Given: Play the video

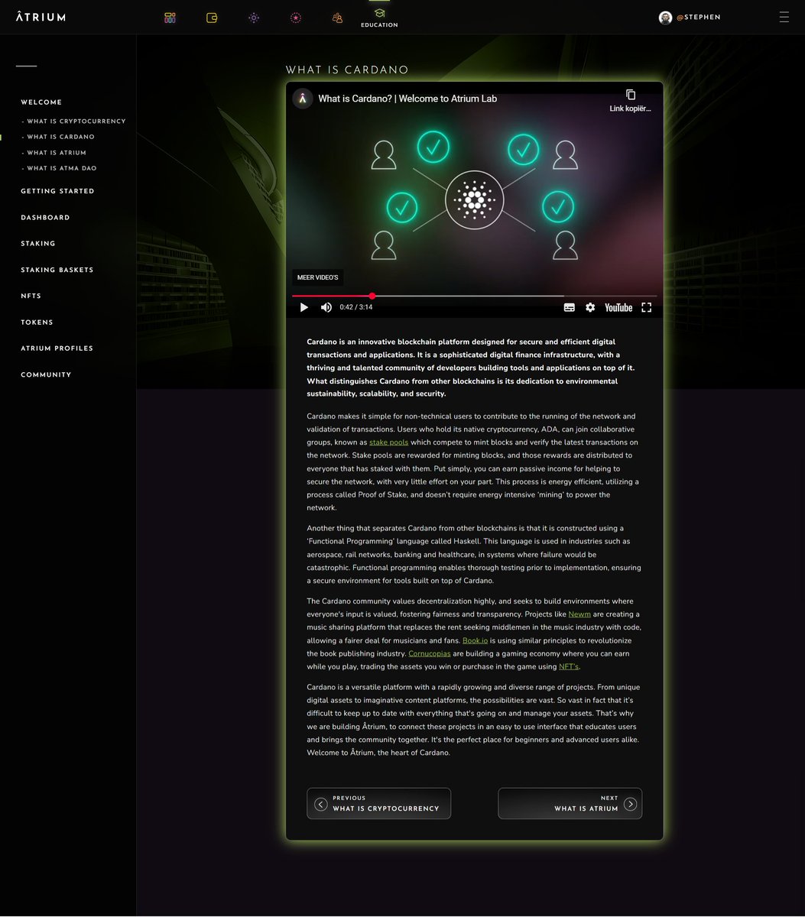Looking at the screenshot, I should pyautogui.click(x=303, y=307).
